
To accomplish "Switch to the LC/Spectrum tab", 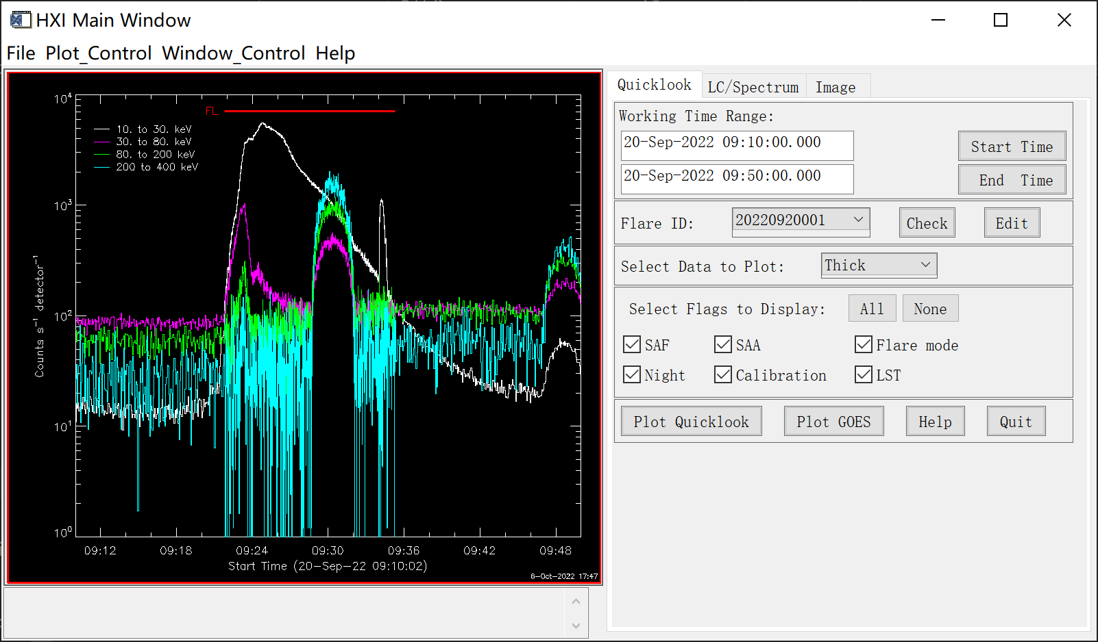I will [753, 87].
